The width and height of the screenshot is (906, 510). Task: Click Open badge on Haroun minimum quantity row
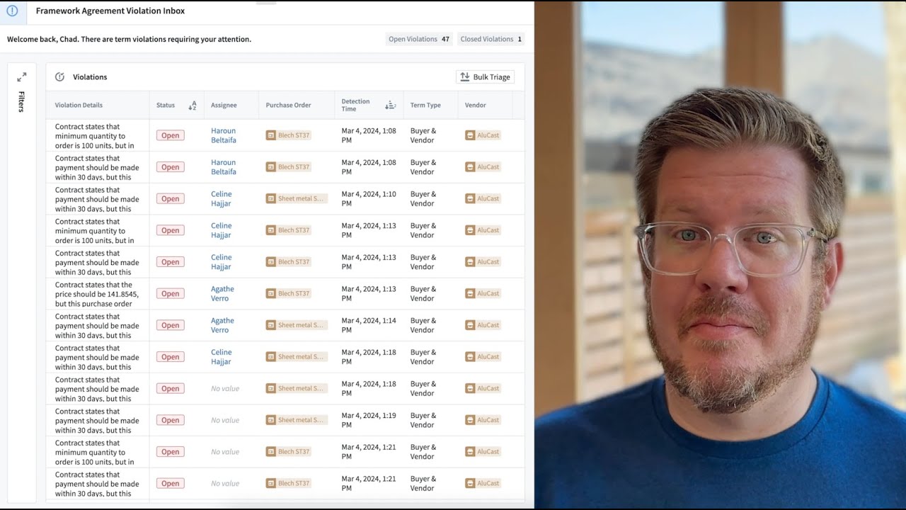pos(171,135)
